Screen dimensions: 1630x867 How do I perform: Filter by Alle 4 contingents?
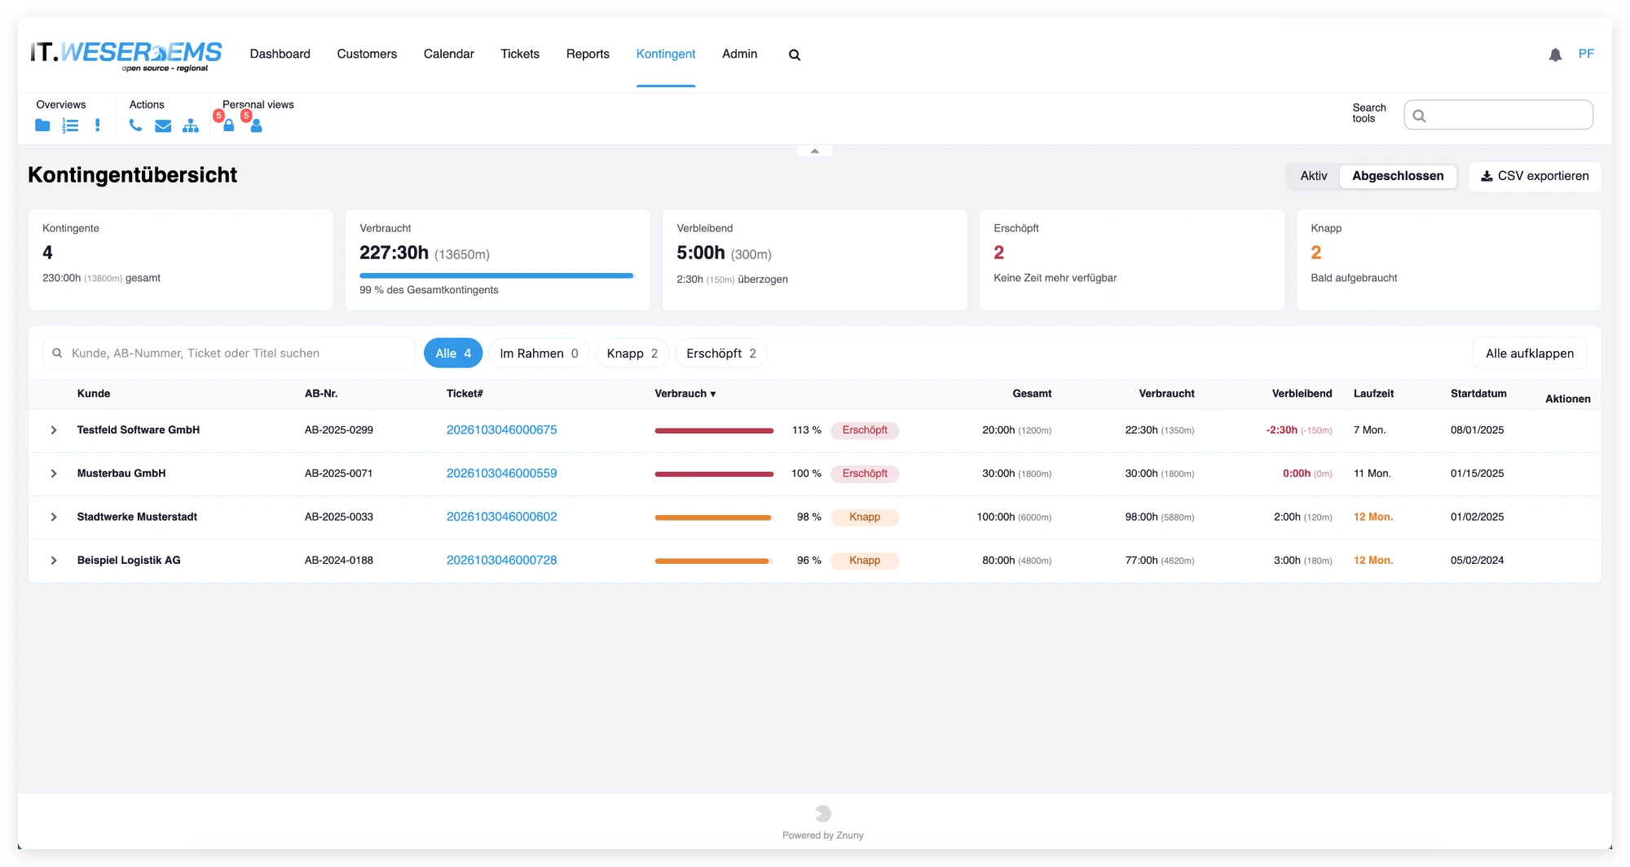click(x=453, y=353)
